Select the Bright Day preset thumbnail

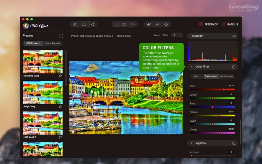(43, 92)
